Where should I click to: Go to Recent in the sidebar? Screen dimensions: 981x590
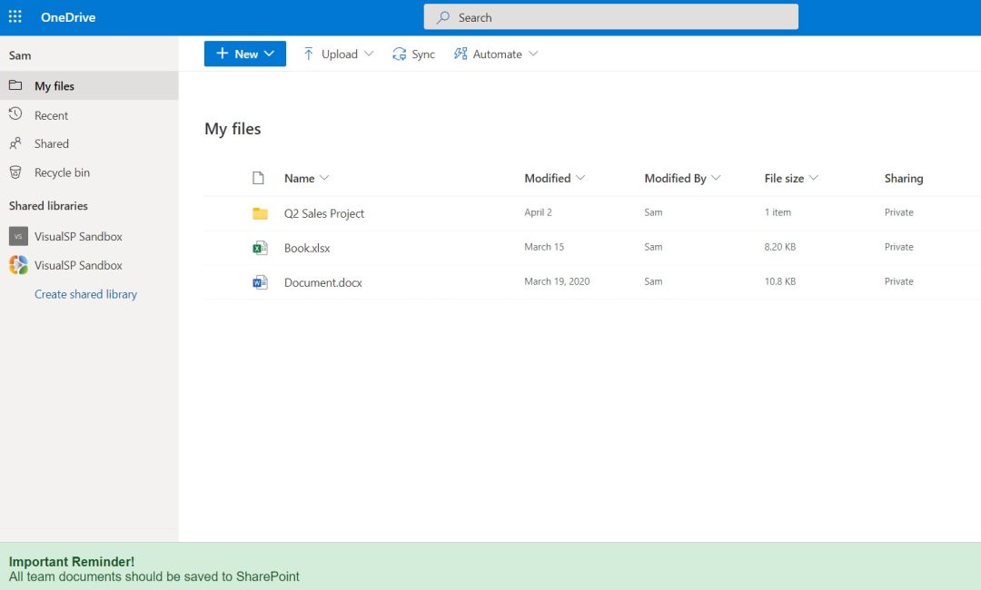pyautogui.click(x=51, y=115)
